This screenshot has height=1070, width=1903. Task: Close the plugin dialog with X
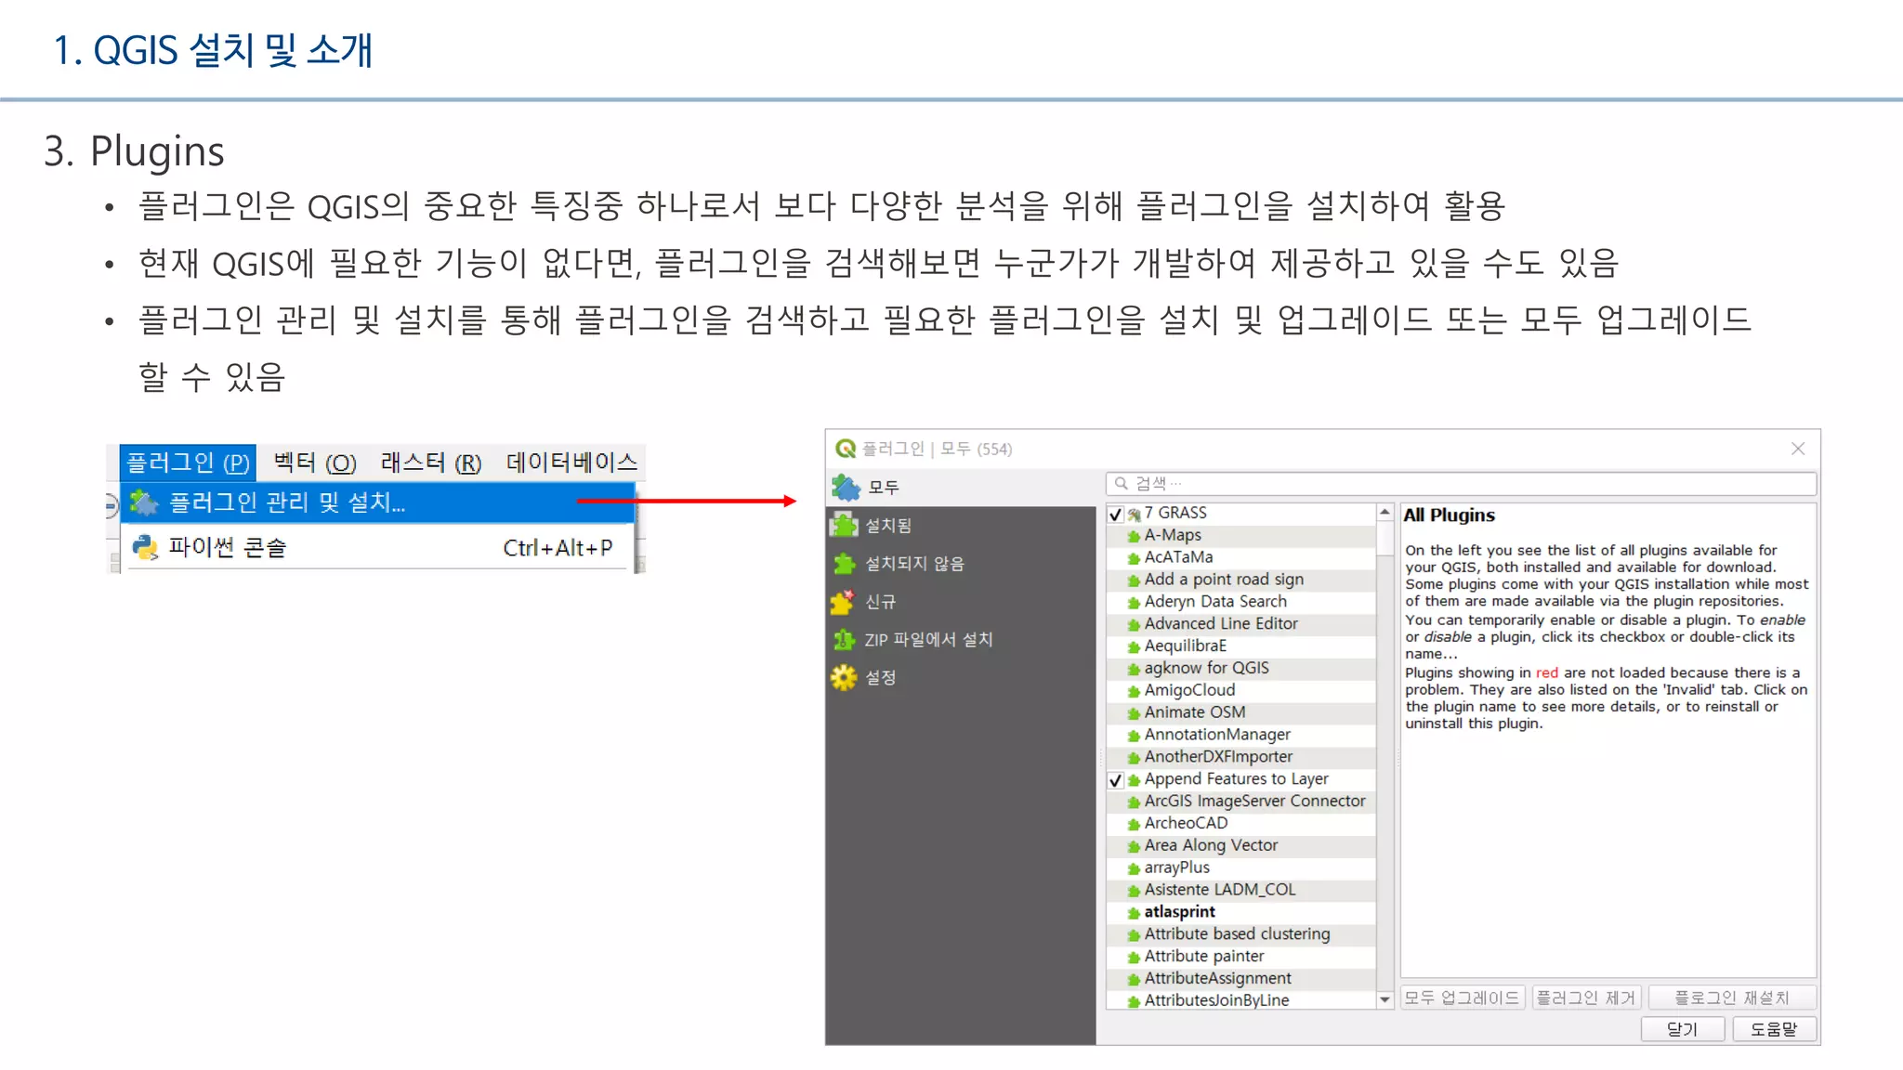(1798, 449)
